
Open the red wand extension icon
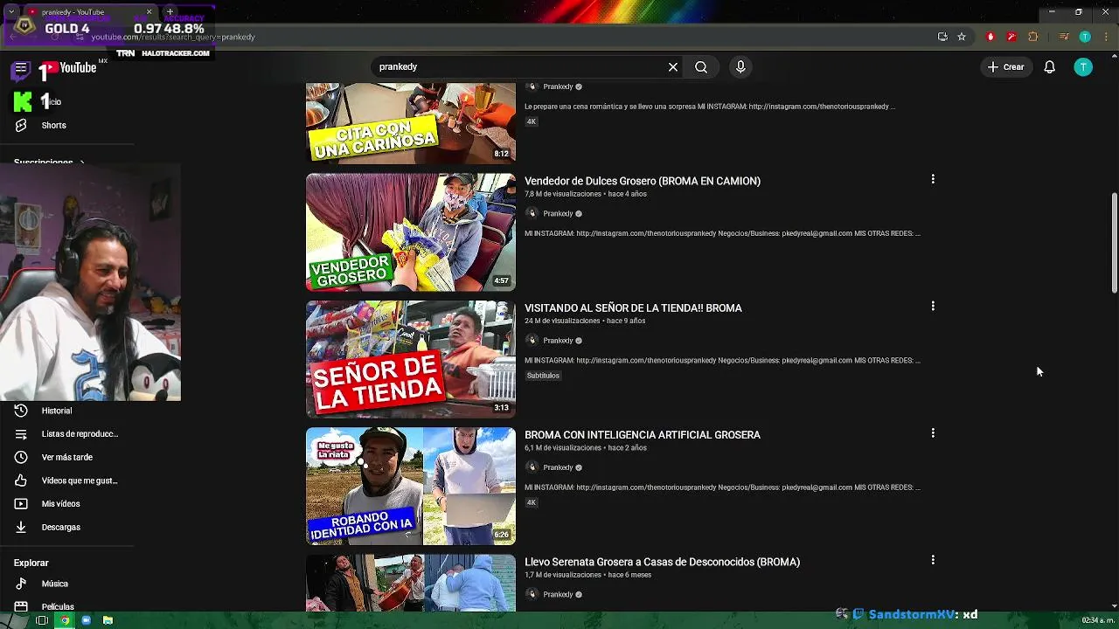(1011, 37)
